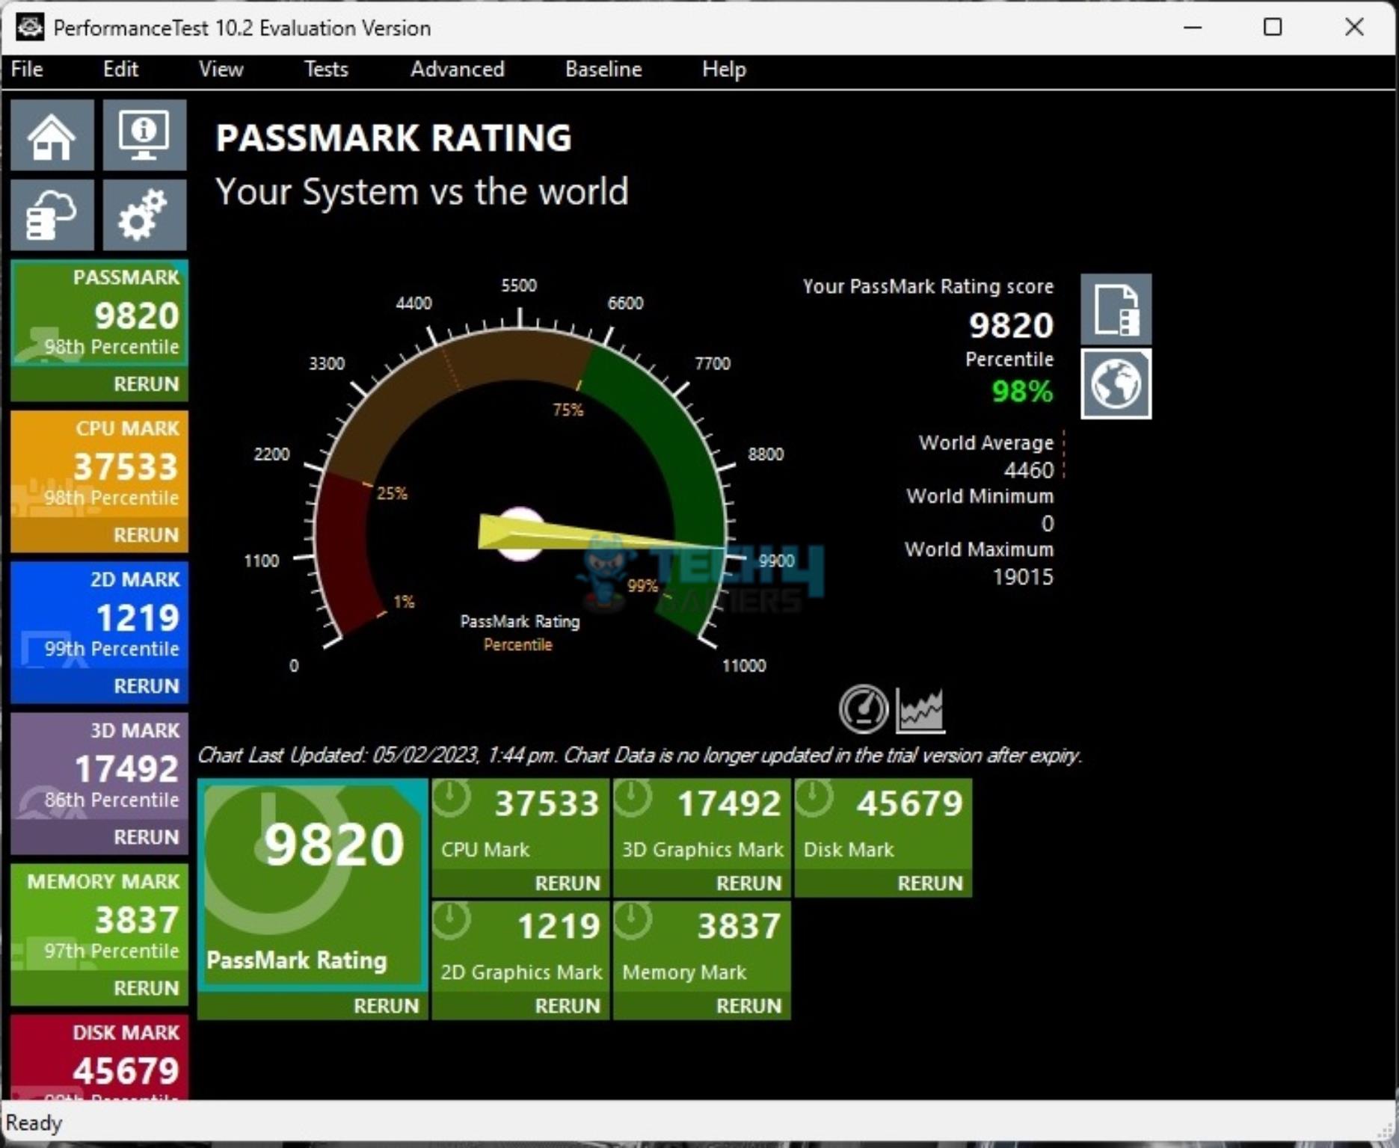Switch to the speedometer gauge view
Viewport: 1399px width, 1148px height.
click(864, 709)
